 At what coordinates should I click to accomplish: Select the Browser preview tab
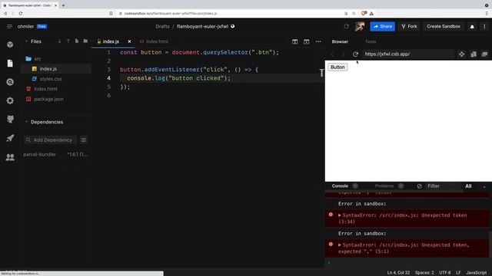pyautogui.click(x=340, y=41)
